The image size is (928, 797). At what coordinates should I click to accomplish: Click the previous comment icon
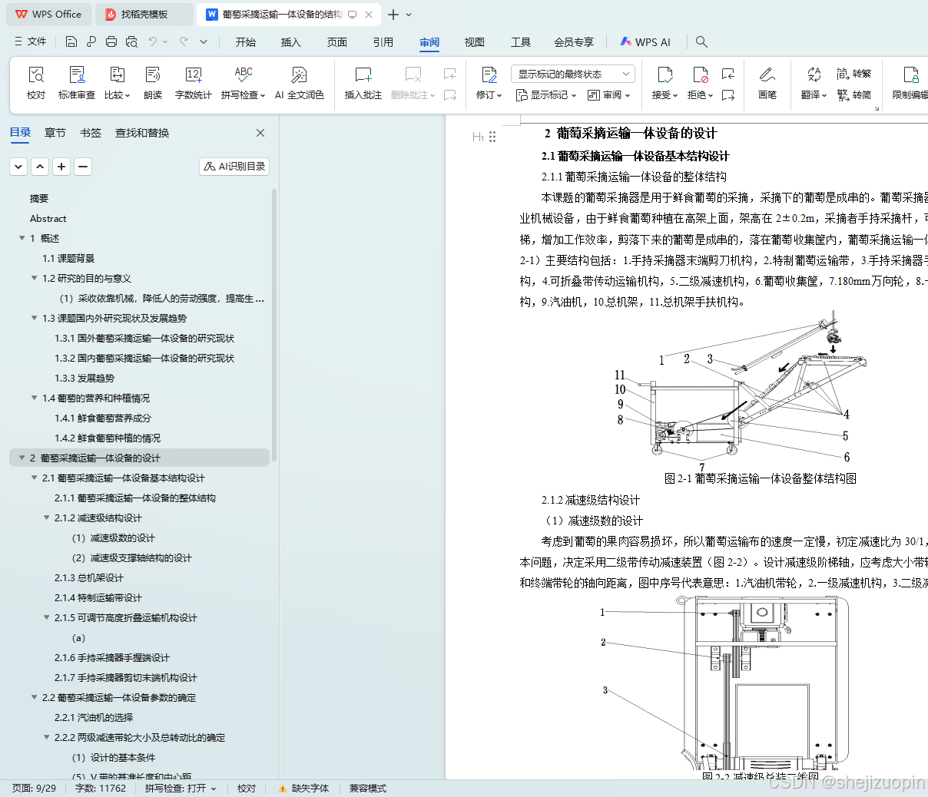tap(450, 74)
